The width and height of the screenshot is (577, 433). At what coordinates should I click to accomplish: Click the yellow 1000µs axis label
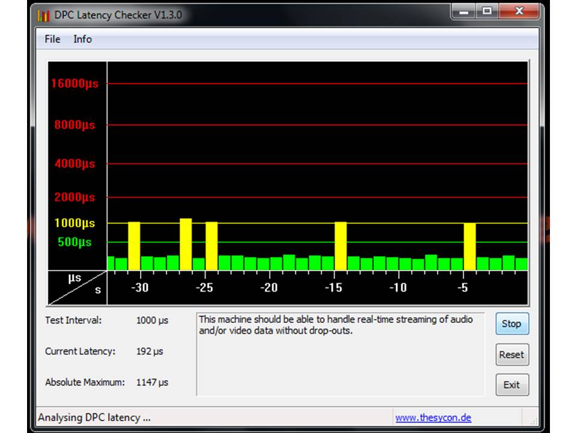pos(75,223)
